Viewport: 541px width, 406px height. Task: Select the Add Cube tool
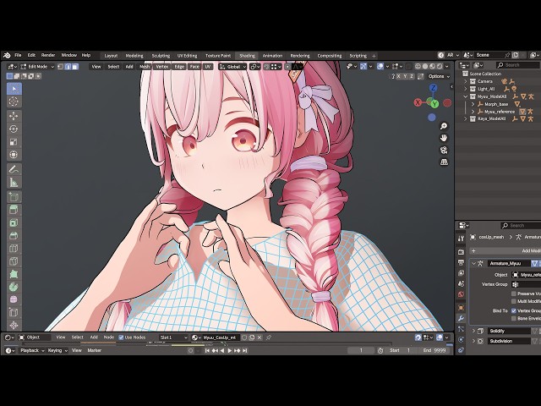14,197
